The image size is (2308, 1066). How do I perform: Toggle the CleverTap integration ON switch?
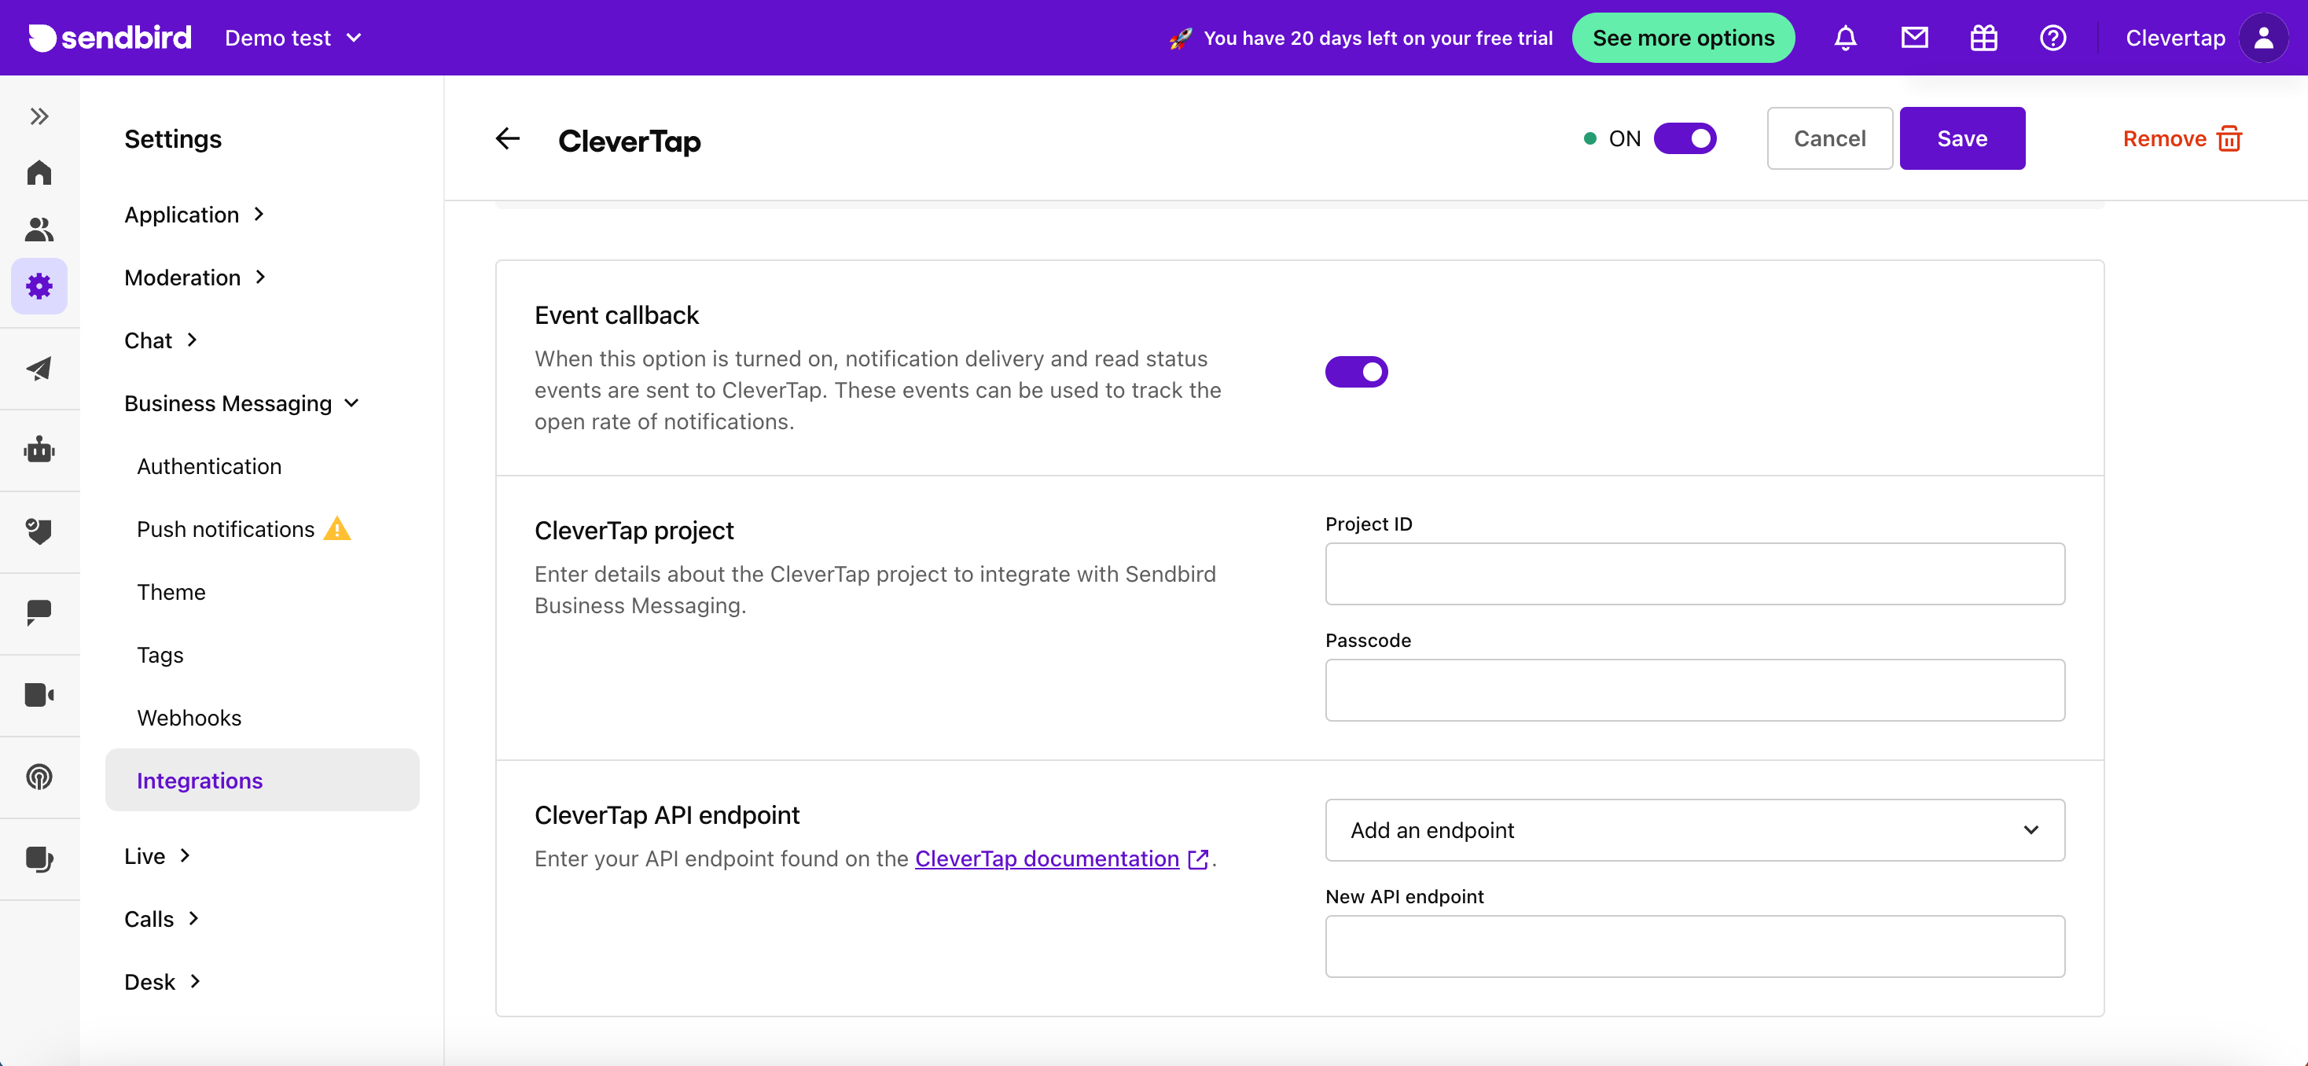point(1685,139)
